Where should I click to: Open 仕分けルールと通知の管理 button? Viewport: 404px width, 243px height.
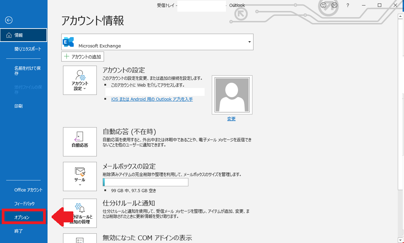[80, 213]
